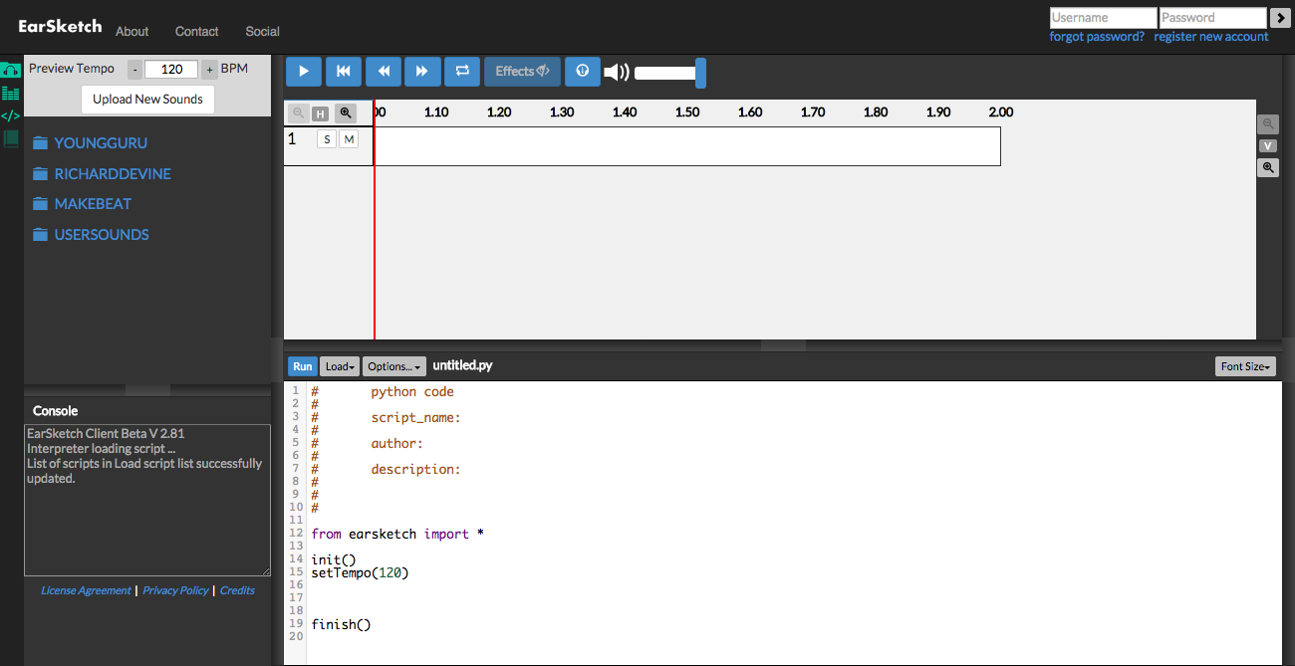Click code line setTempo(120)
The image size is (1295, 666).
click(360, 572)
